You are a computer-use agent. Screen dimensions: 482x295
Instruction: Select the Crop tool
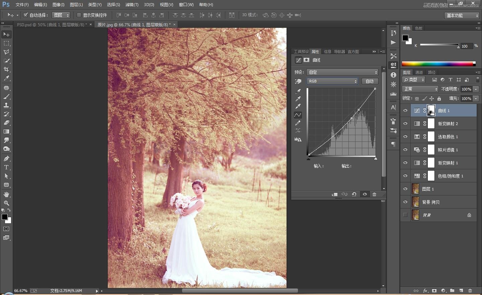point(6,69)
